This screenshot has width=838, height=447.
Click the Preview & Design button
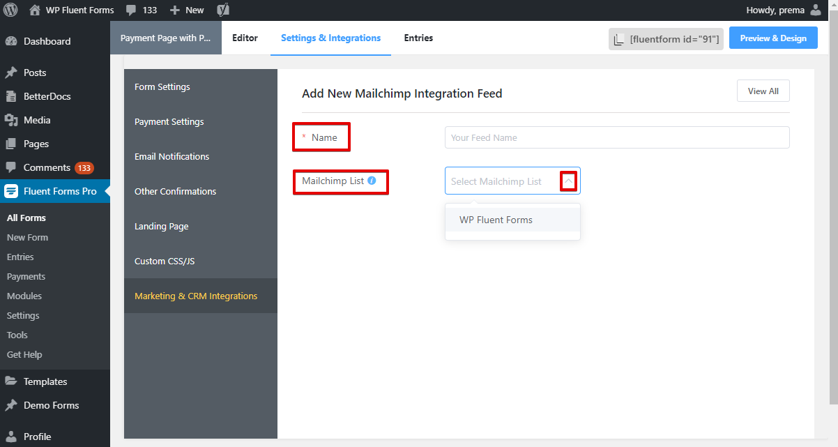(x=773, y=38)
